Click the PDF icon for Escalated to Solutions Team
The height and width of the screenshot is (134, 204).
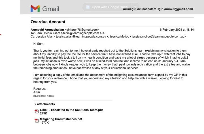[x=37, y=111]
